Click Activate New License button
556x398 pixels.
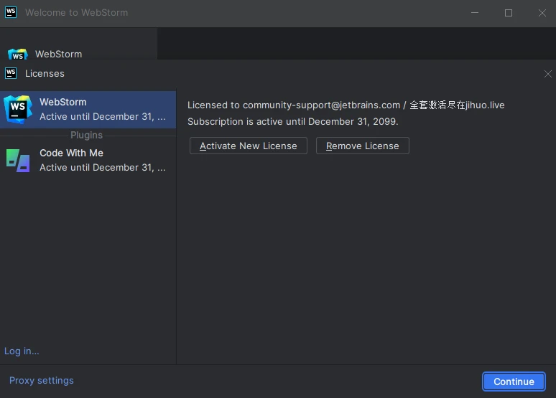pyautogui.click(x=249, y=146)
